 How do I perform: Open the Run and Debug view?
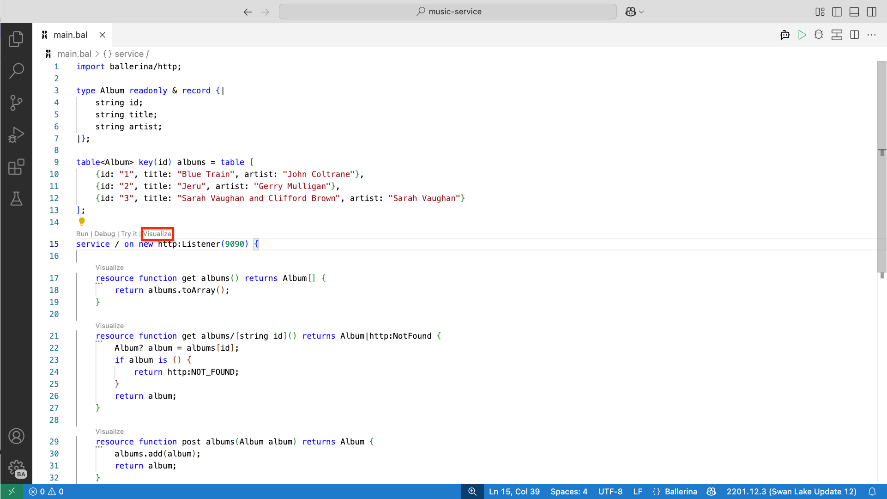(16, 135)
